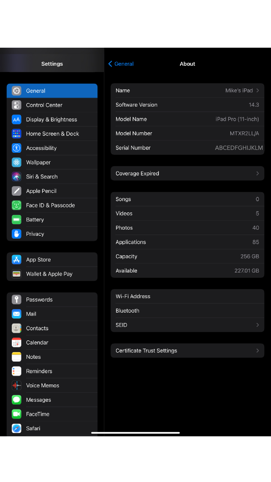Open the Mail envelope icon
271x482 pixels.
17,314
